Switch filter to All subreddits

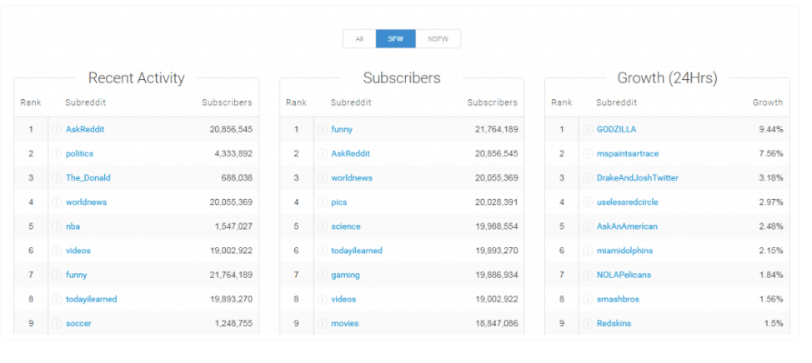pyautogui.click(x=359, y=39)
